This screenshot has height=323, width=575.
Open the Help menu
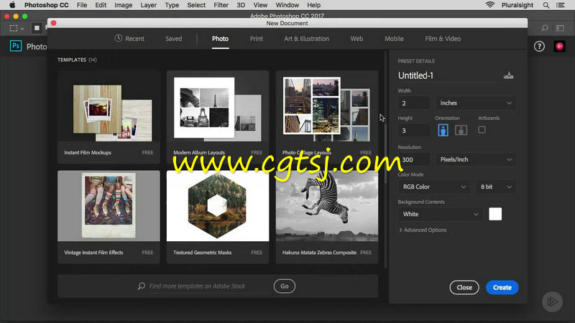pyautogui.click(x=313, y=5)
